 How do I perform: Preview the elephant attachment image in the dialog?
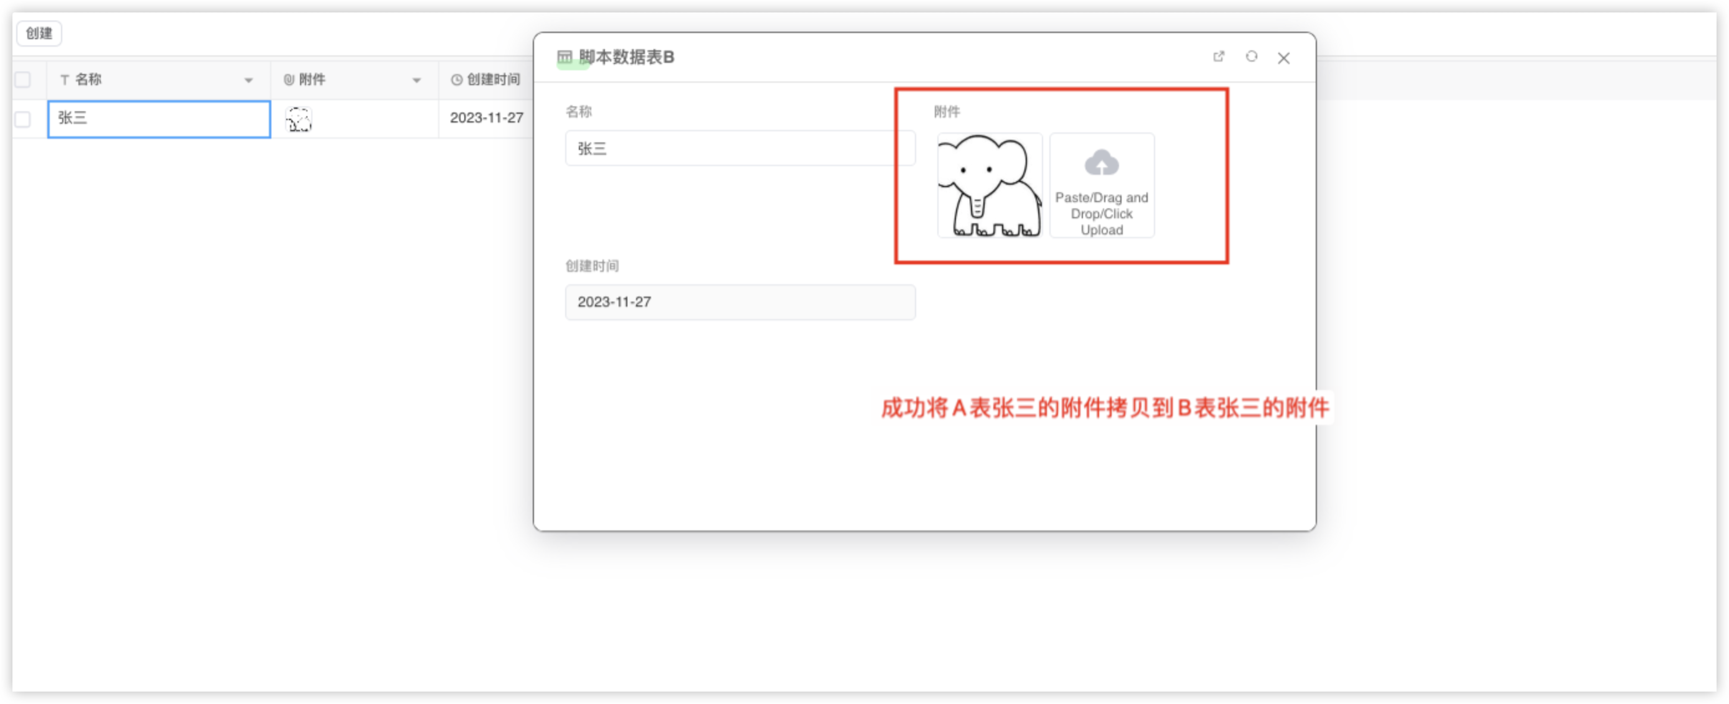pyautogui.click(x=990, y=185)
